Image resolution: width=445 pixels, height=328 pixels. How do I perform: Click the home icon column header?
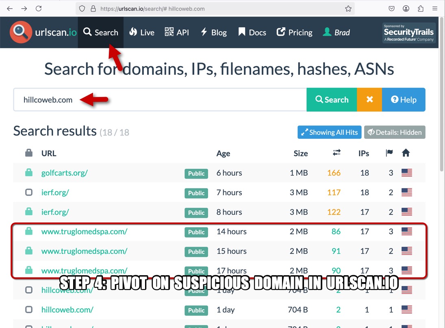(406, 153)
